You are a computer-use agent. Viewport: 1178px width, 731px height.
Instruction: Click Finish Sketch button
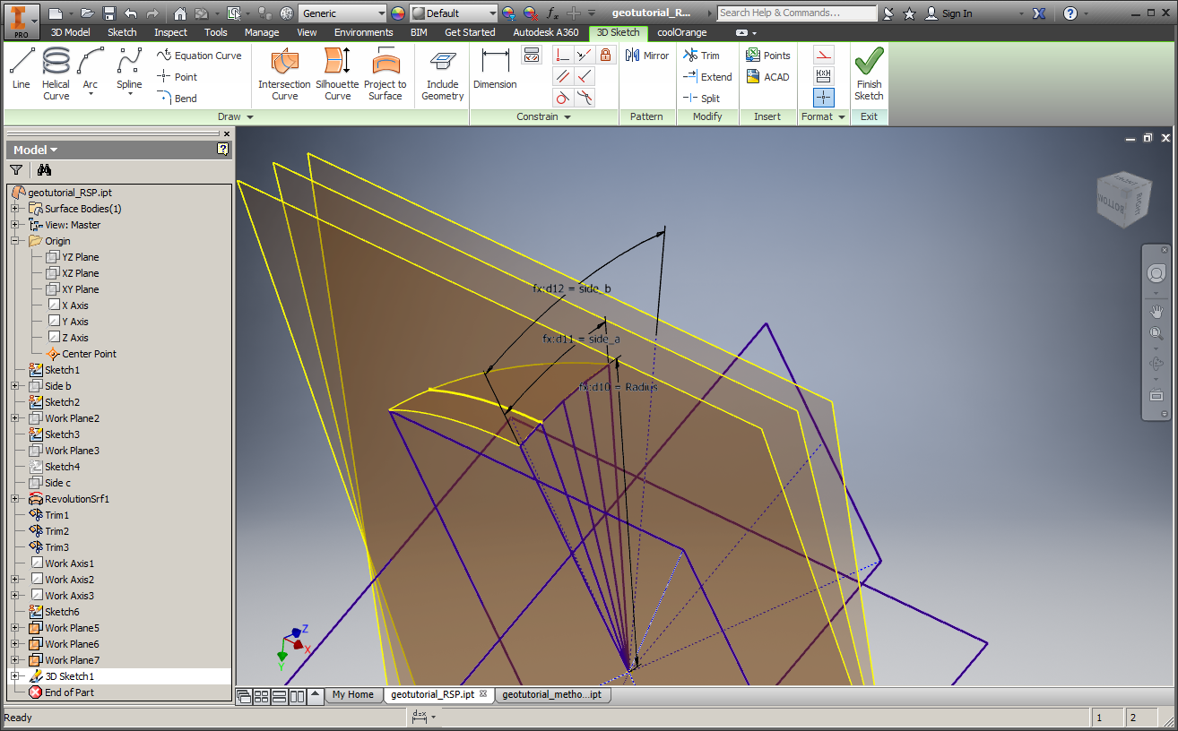869,74
